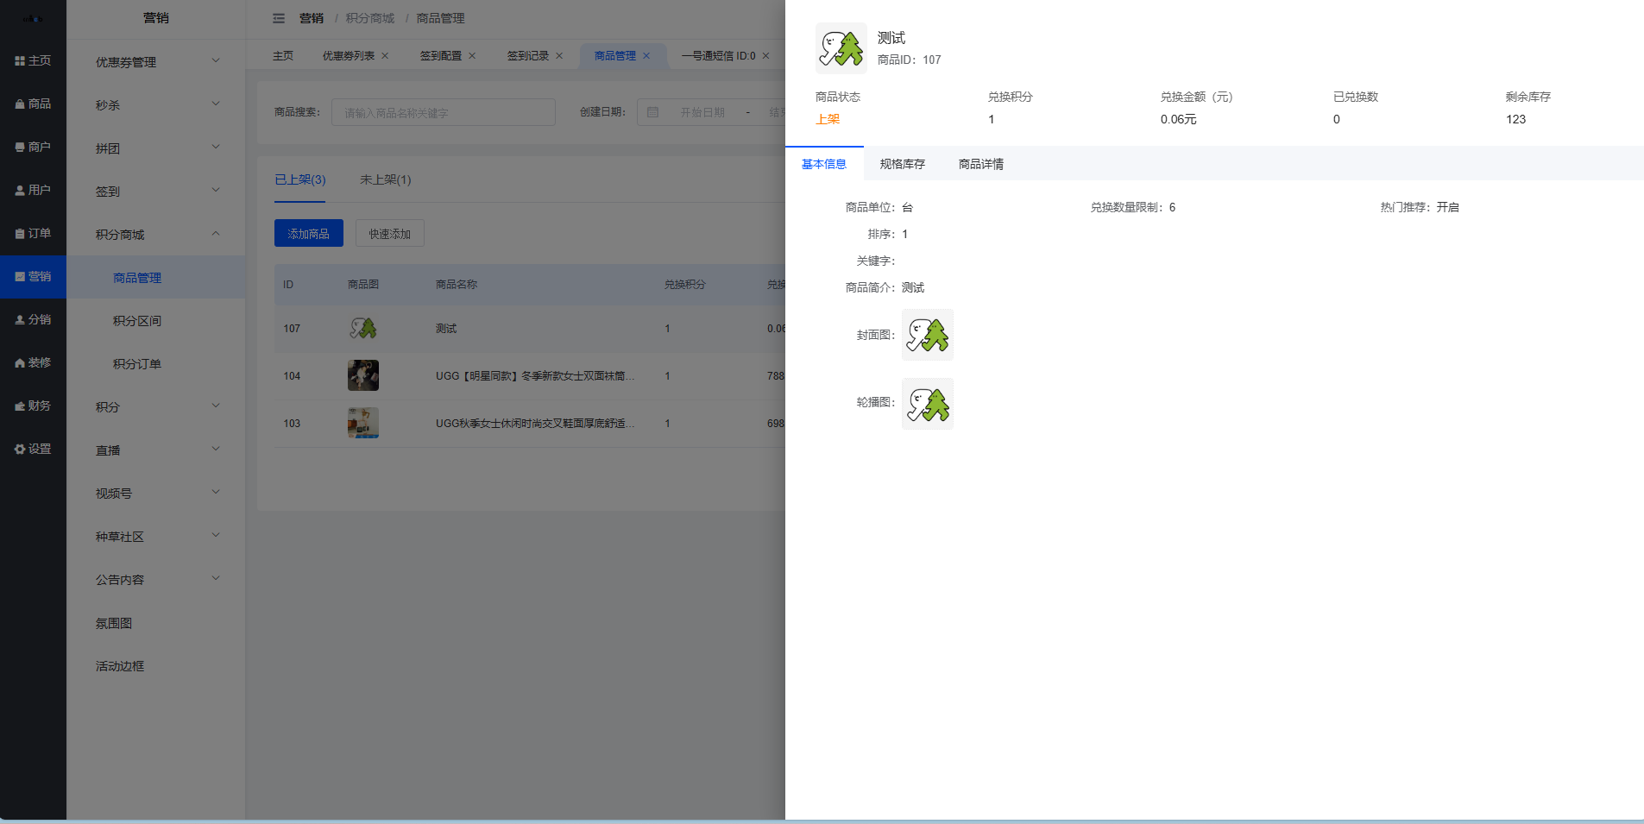
Task: Switch to the 商品详情 tab
Action: click(980, 164)
